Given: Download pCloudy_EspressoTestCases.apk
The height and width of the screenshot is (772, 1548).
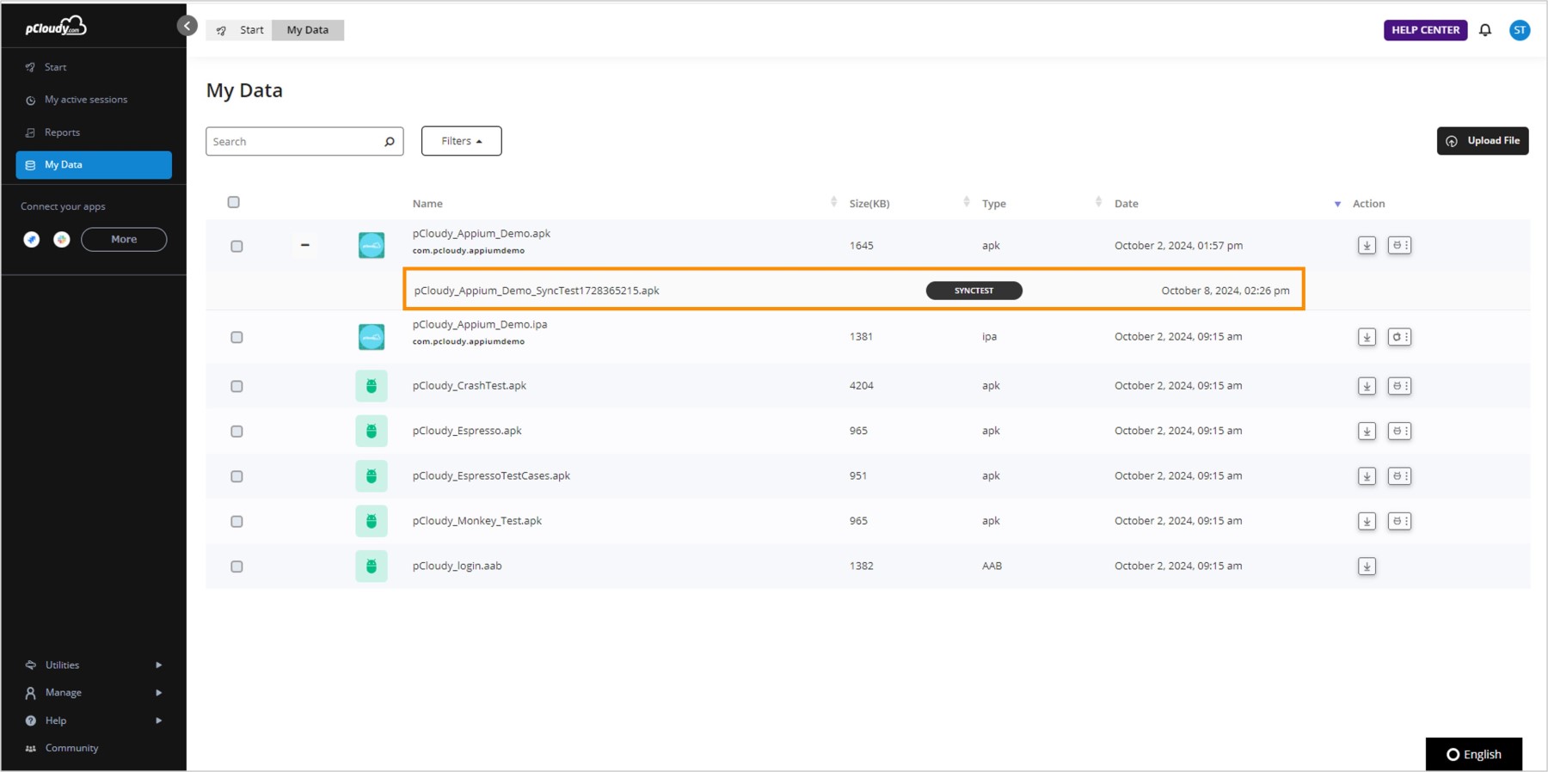Looking at the screenshot, I should (1367, 476).
